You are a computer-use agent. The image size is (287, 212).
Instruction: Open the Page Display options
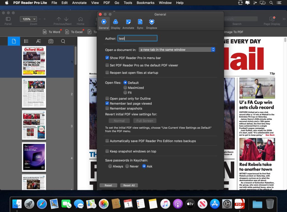[x=272, y=19]
